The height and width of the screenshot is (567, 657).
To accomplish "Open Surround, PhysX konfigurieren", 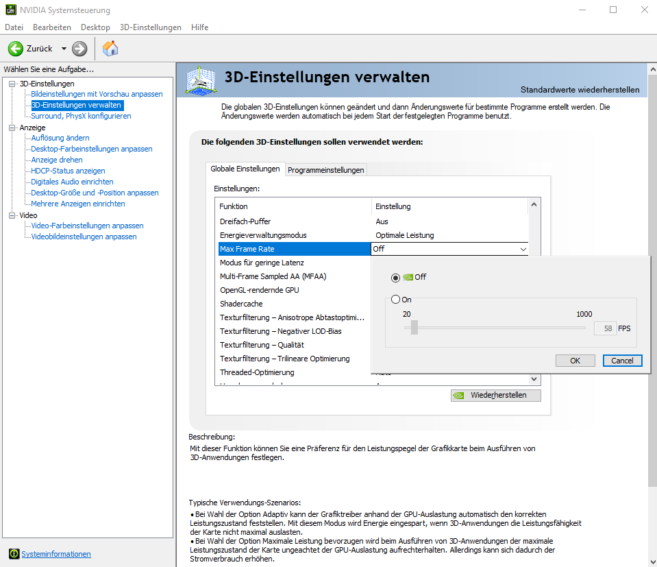I will 81,116.
